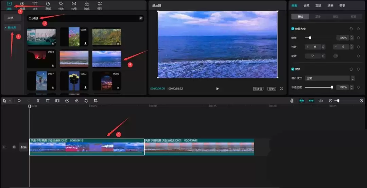
Task: Click the delete (trash) icon in timeline toolbar
Action: pos(48,101)
